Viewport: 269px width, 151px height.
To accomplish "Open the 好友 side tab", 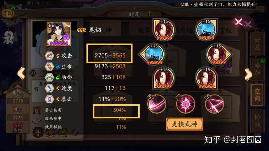I will (257, 44).
